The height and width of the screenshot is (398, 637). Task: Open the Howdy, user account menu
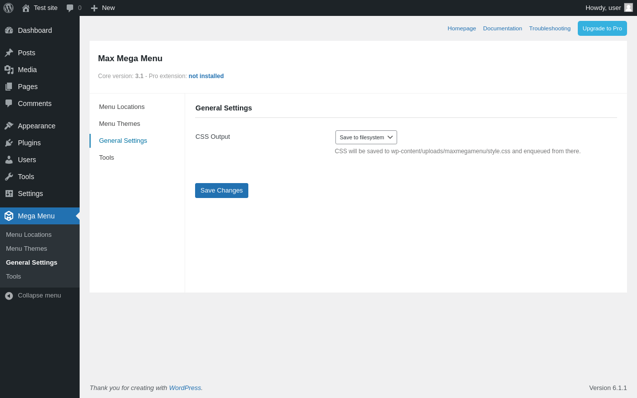609,8
